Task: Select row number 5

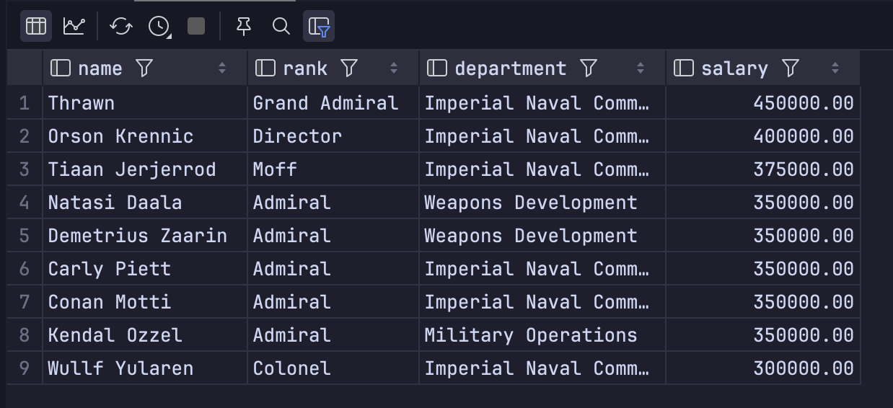Action: [25, 236]
